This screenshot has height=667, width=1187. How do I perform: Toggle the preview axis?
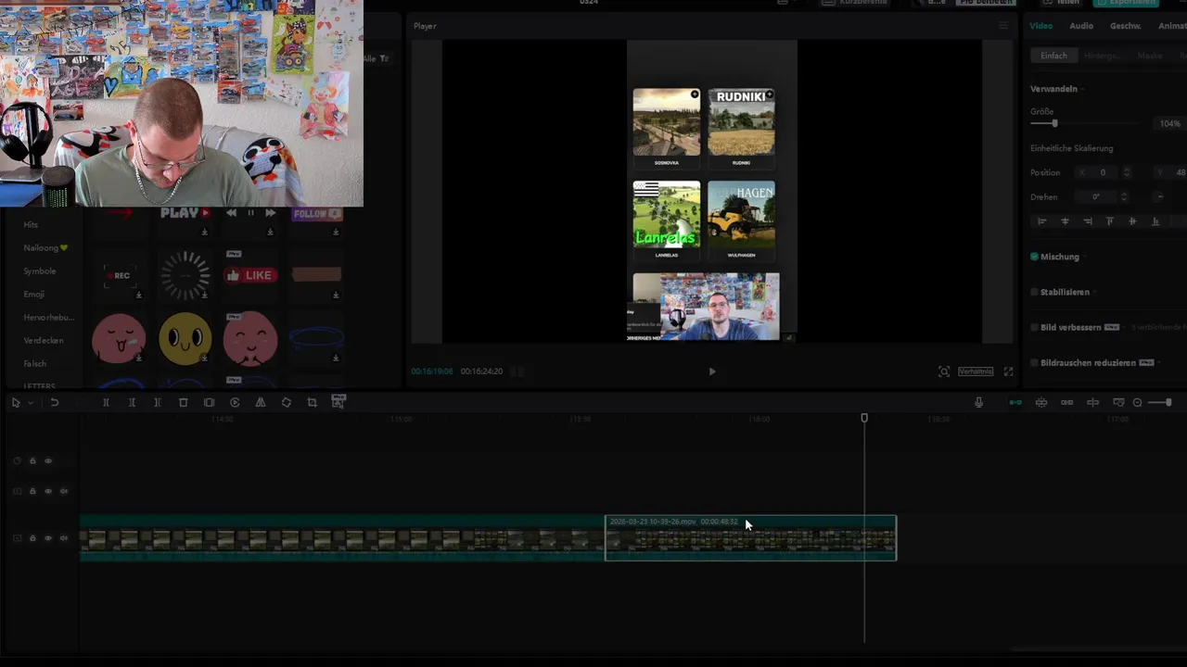(1093, 402)
